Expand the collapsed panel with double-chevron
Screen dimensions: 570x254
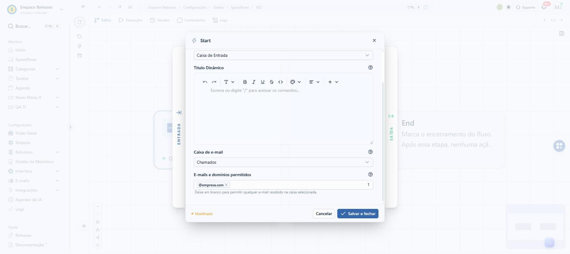(x=84, y=226)
